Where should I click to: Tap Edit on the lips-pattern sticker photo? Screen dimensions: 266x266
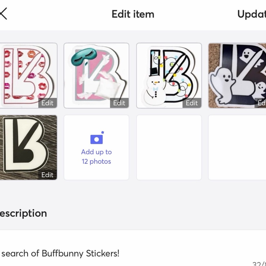pos(47,103)
